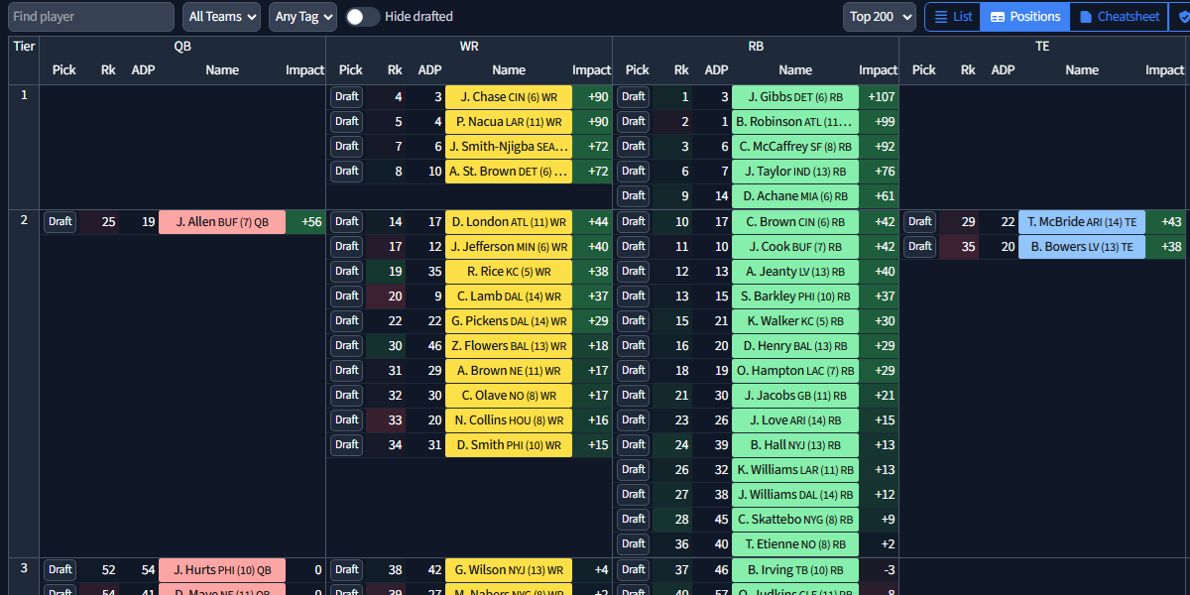The height and width of the screenshot is (595, 1190).
Task: Click Draft beside B. Robinson ATL
Action: (x=634, y=122)
